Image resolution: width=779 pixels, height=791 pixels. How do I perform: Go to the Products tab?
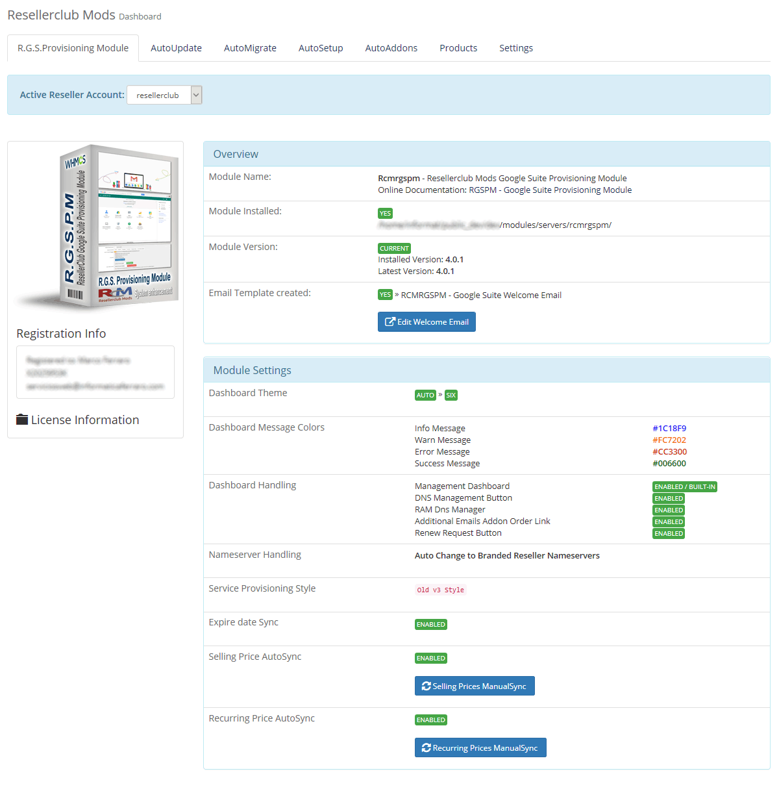(x=458, y=48)
